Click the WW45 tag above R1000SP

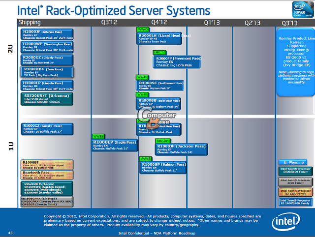(146, 159)
